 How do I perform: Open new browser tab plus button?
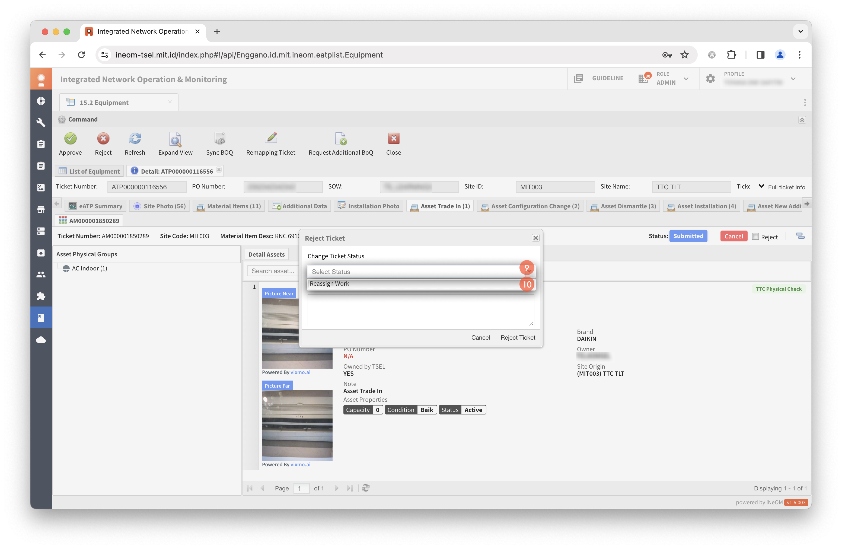point(217,31)
